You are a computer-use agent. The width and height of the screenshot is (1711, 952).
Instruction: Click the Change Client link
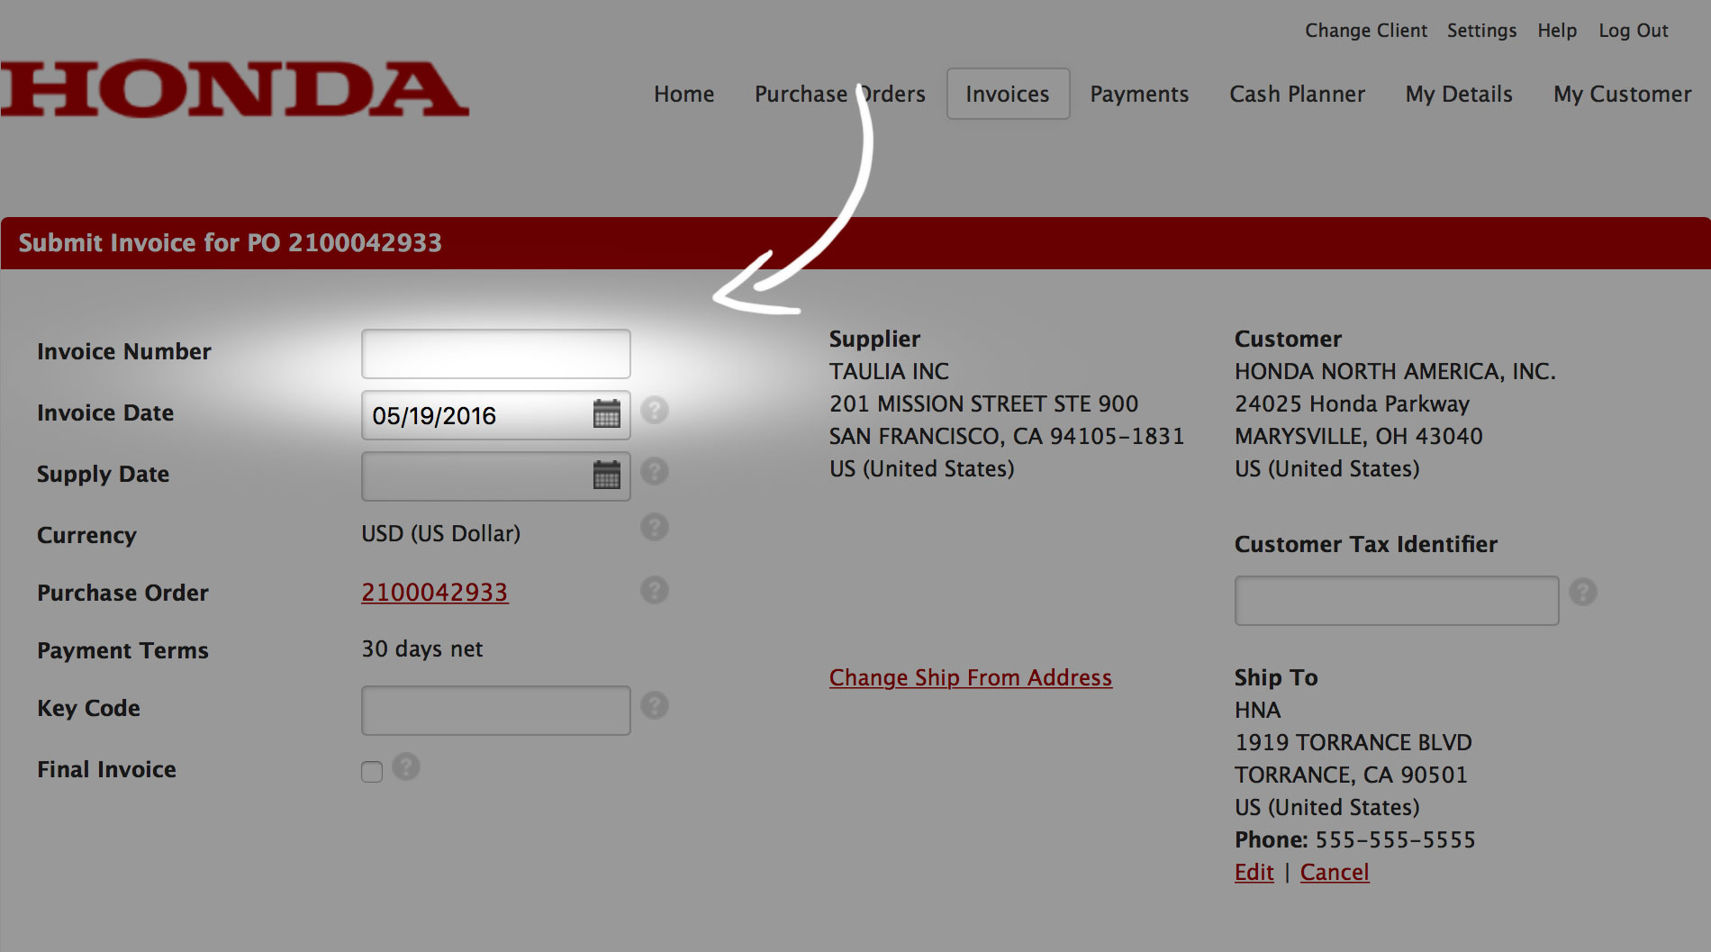1366,31
